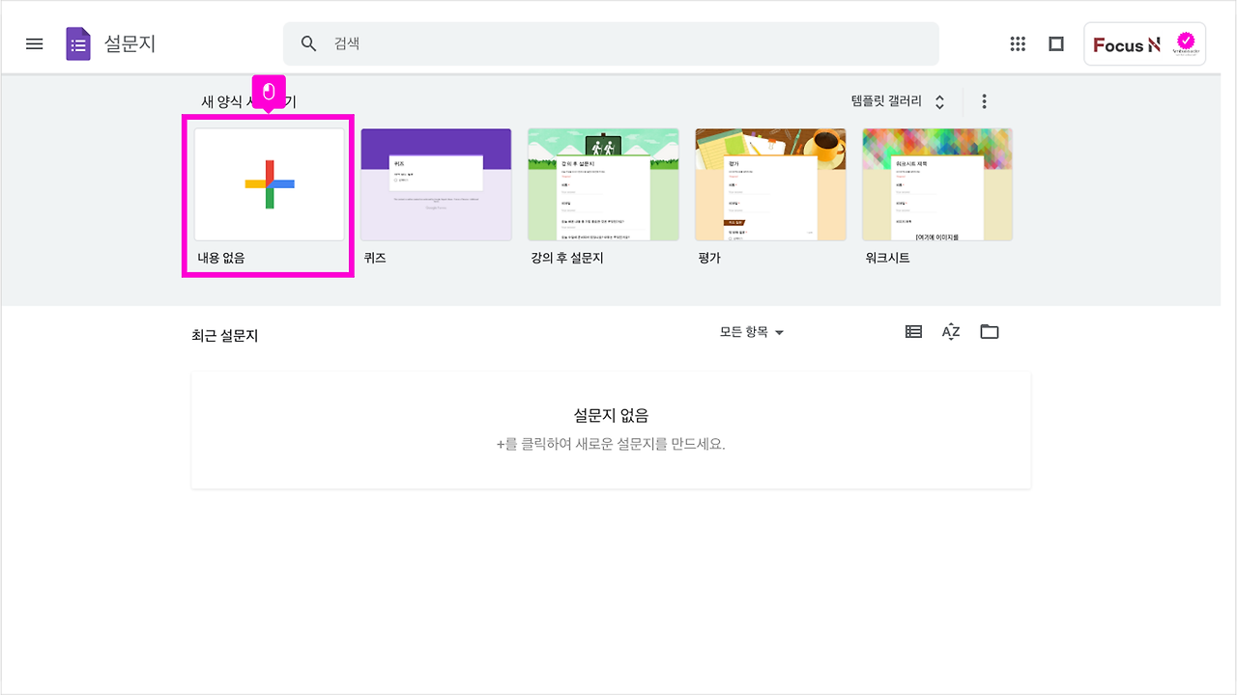Select the 워크시트 template thumbnail

coord(937,184)
